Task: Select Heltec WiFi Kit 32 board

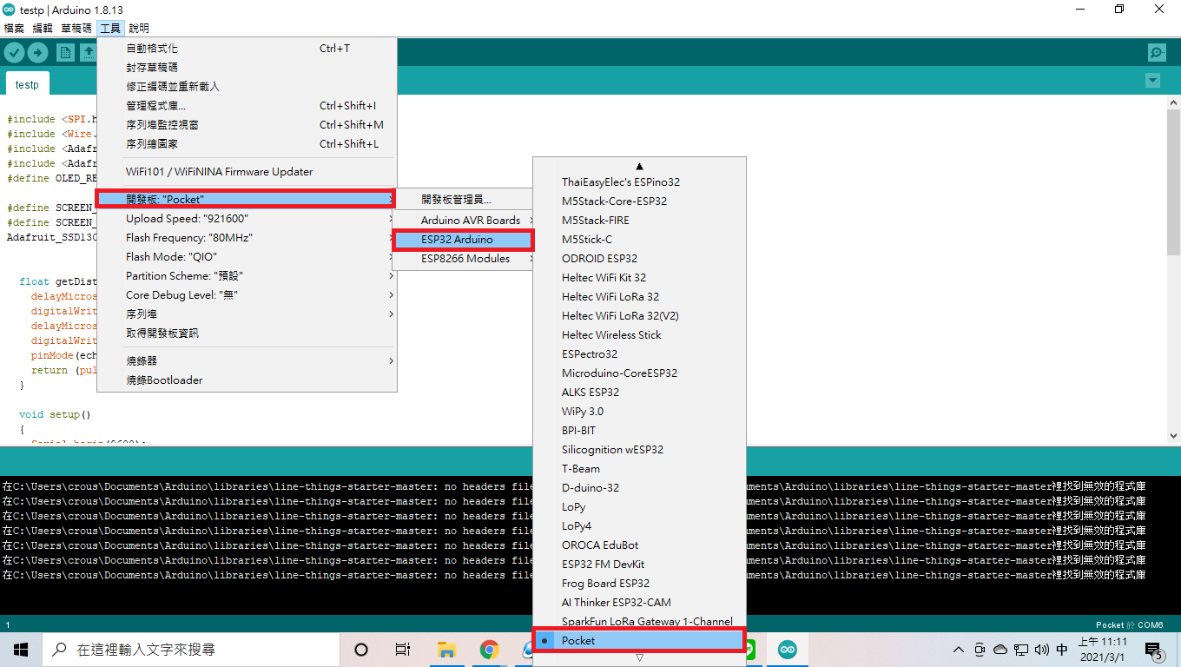Action: pos(640,278)
